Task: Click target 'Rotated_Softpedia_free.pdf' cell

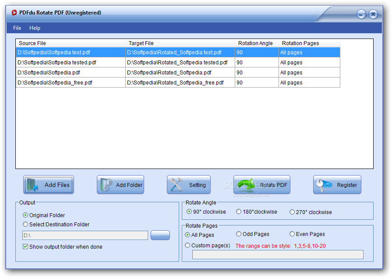Action: click(x=180, y=82)
